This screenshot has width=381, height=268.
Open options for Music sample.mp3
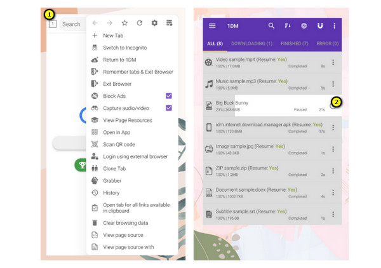coord(333,84)
